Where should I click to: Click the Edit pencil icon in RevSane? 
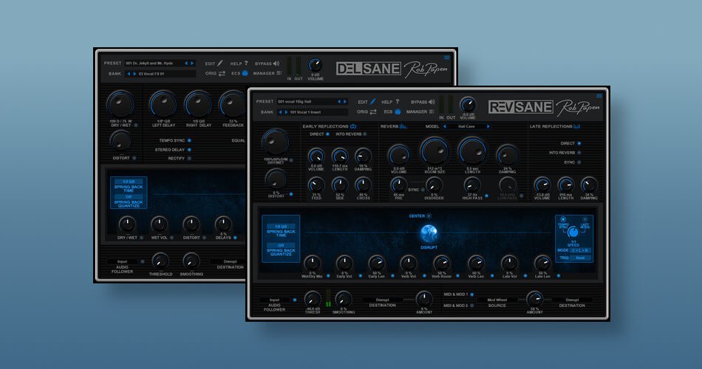[x=373, y=101]
